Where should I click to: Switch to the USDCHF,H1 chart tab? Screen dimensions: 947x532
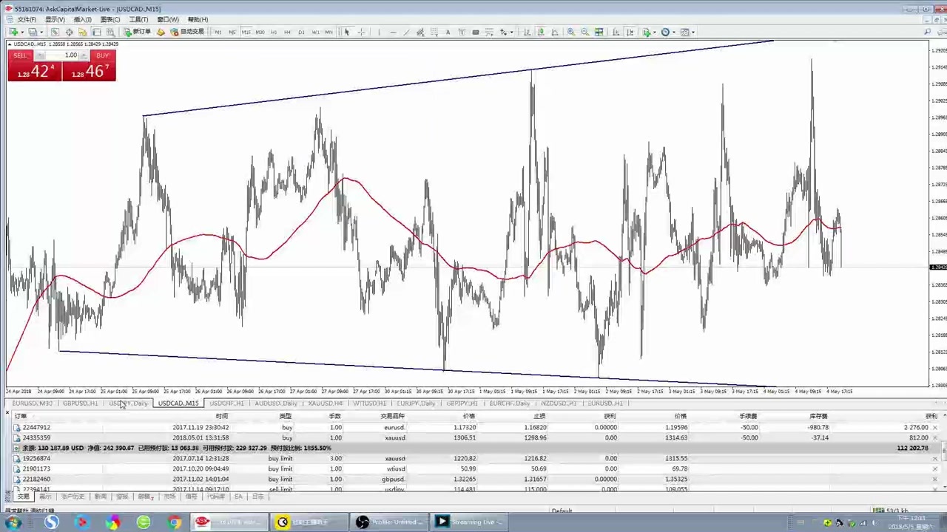pos(226,403)
